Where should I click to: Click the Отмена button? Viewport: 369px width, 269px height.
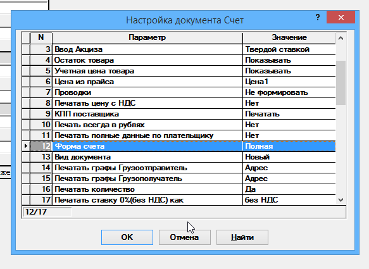tap(185, 237)
